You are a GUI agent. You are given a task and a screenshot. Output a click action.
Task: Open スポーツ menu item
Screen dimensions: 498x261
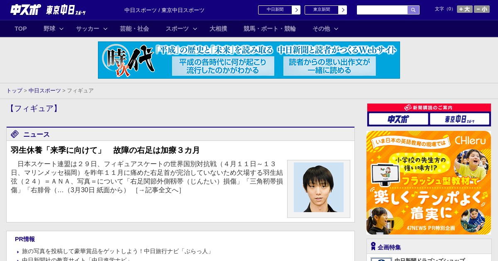click(x=177, y=29)
